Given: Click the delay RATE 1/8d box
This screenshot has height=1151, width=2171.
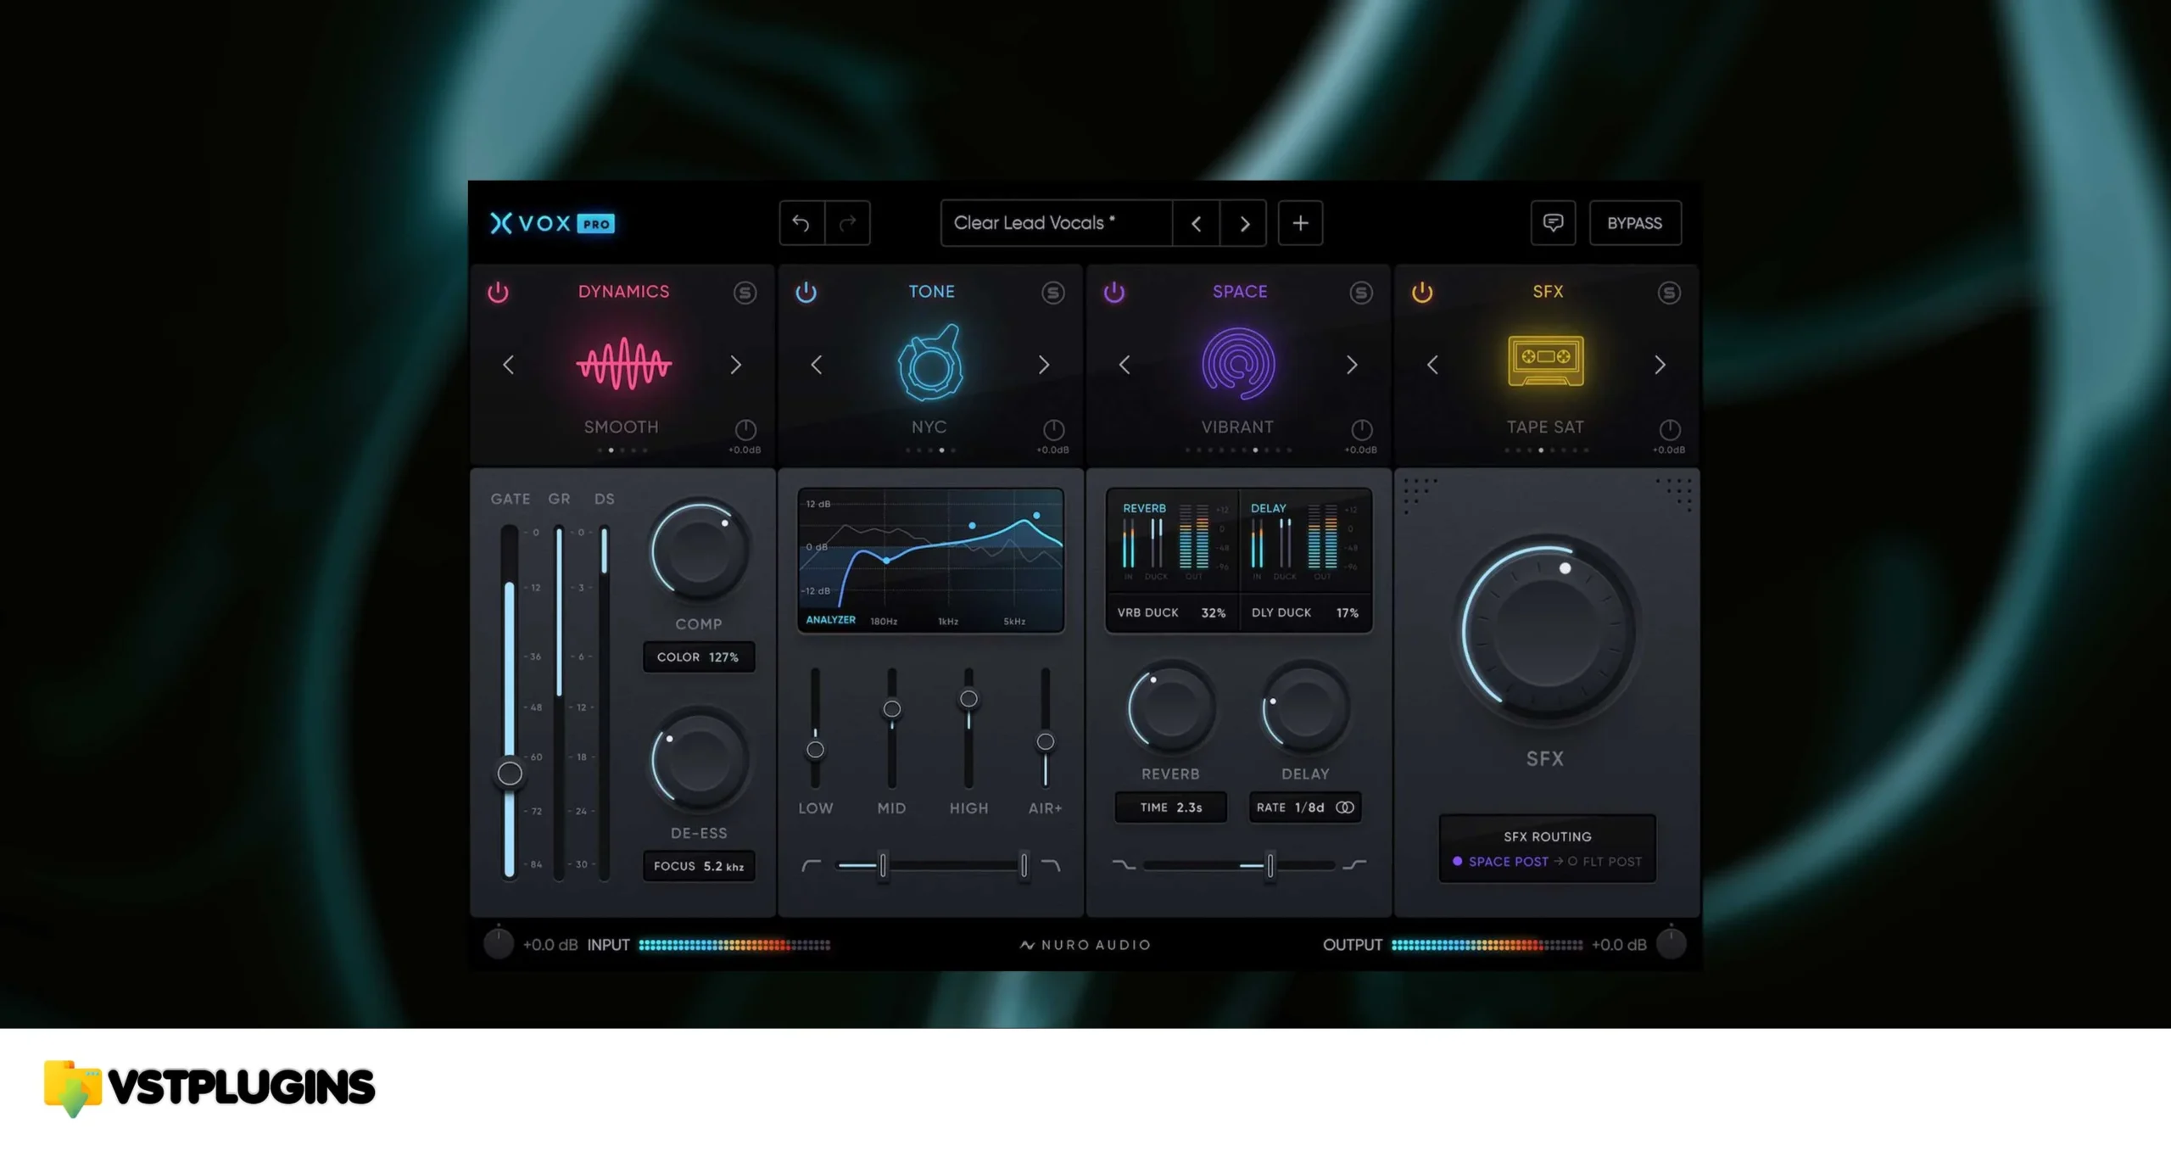Looking at the screenshot, I should [x=1305, y=807].
